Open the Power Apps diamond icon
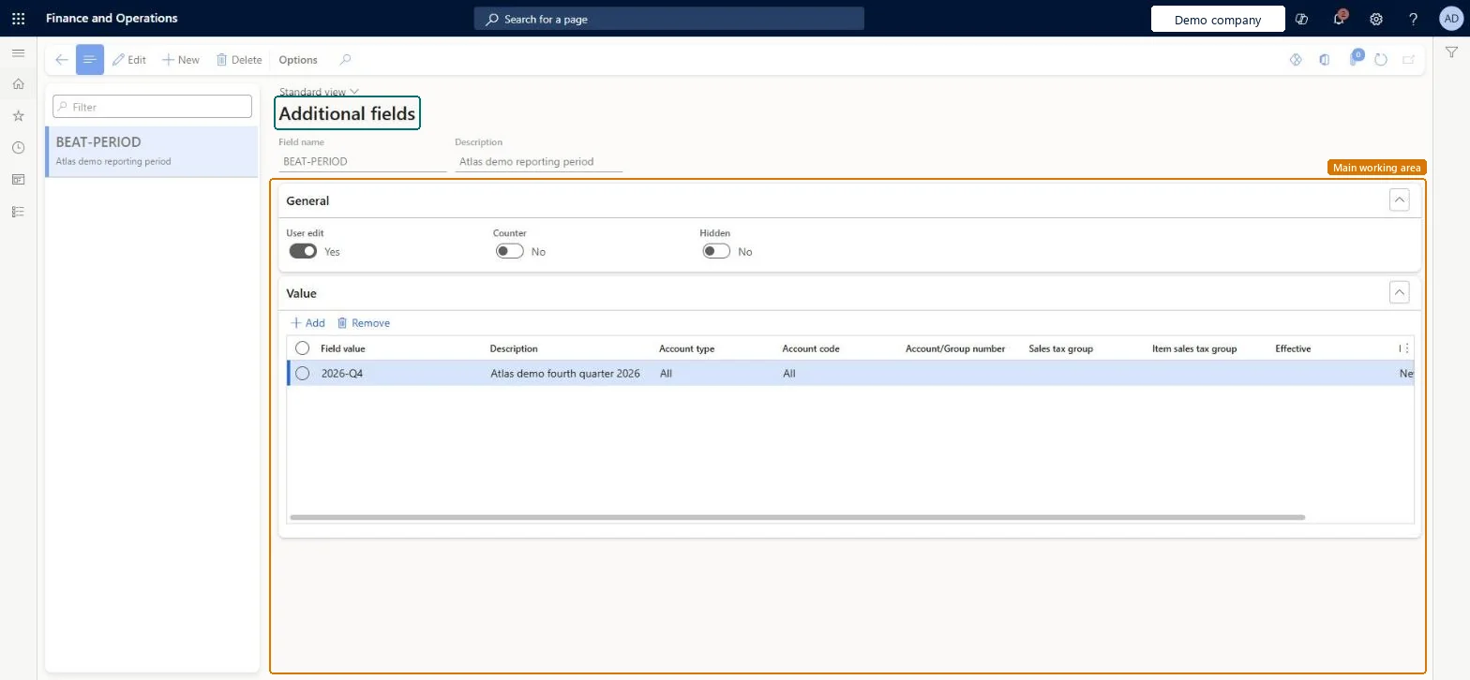The image size is (1470, 680). [1297, 60]
